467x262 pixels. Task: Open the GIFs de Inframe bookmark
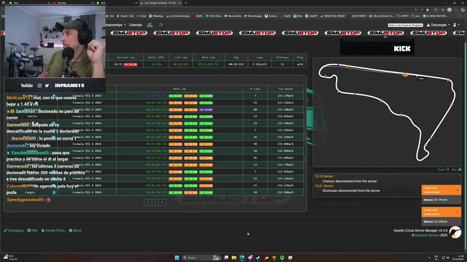(382, 16)
